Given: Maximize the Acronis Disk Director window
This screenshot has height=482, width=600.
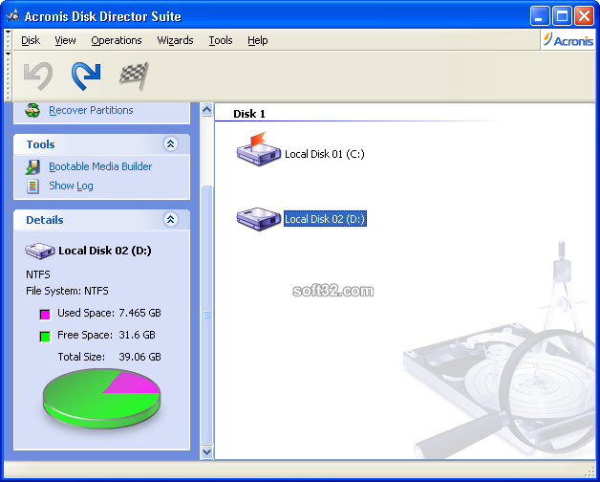Looking at the screenshot, I should click(x=562, y=16).
